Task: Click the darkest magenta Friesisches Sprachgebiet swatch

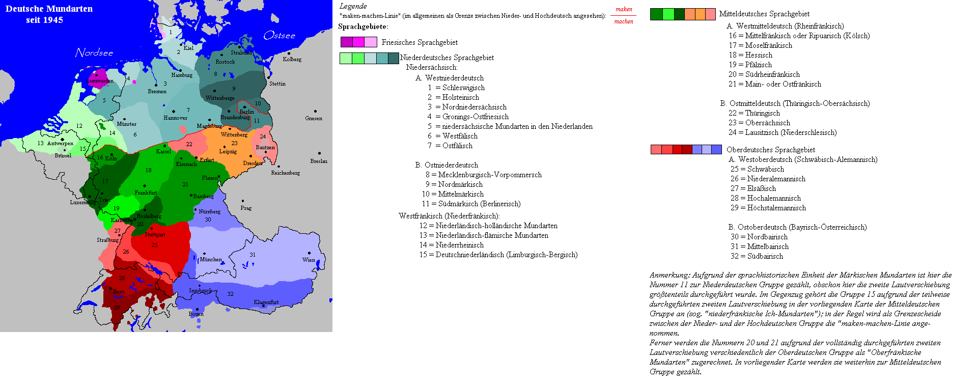Action: pyautogui.click(x=346, y=42)
